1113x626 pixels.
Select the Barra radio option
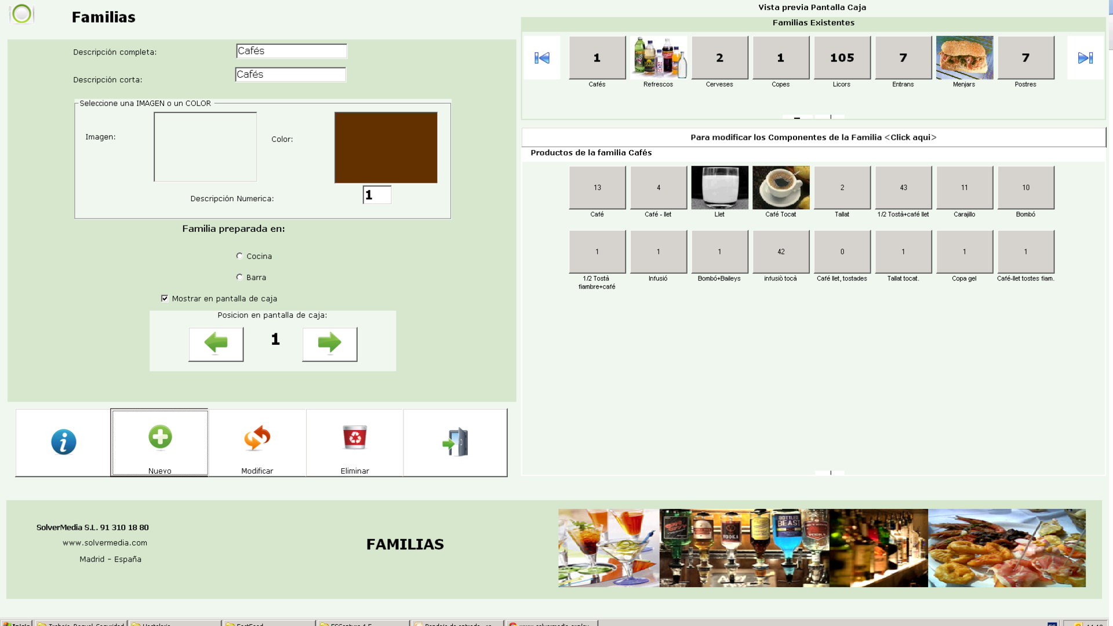click(239, 277)
